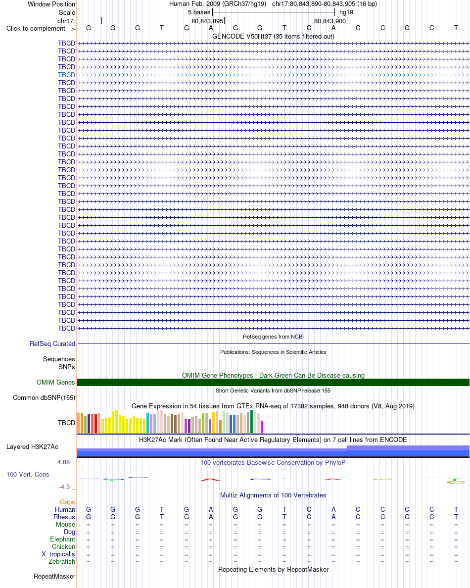This screenshot has width=470, height=588.
Task: Open the 'OMIM Gene Phenotypes' track title
Action: [x=273, y=375]
